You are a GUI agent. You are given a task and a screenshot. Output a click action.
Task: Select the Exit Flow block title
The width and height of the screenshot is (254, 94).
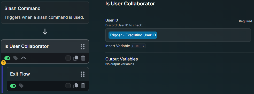[x=20, y=74]
